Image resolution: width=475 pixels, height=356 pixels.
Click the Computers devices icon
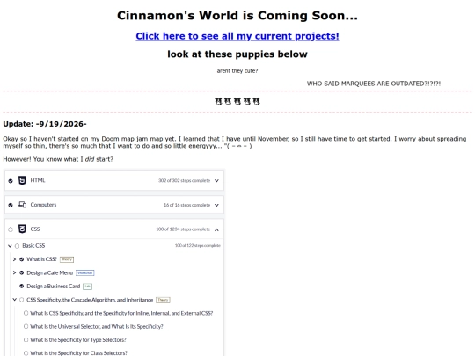click(x=22, y=205)
